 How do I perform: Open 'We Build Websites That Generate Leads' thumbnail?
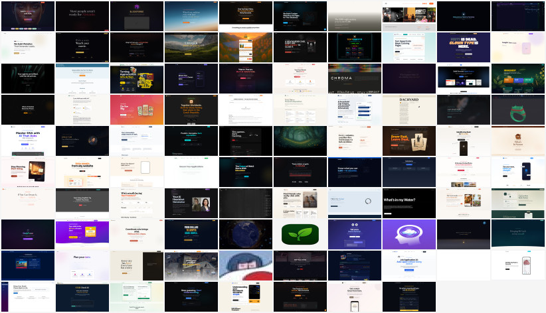28,48
